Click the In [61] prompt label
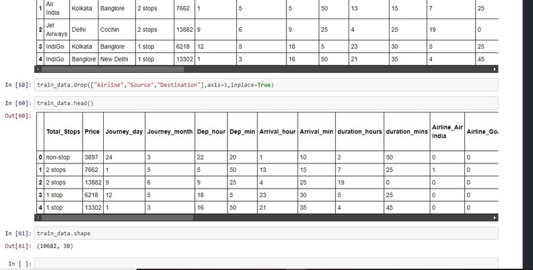 point(18,234)
